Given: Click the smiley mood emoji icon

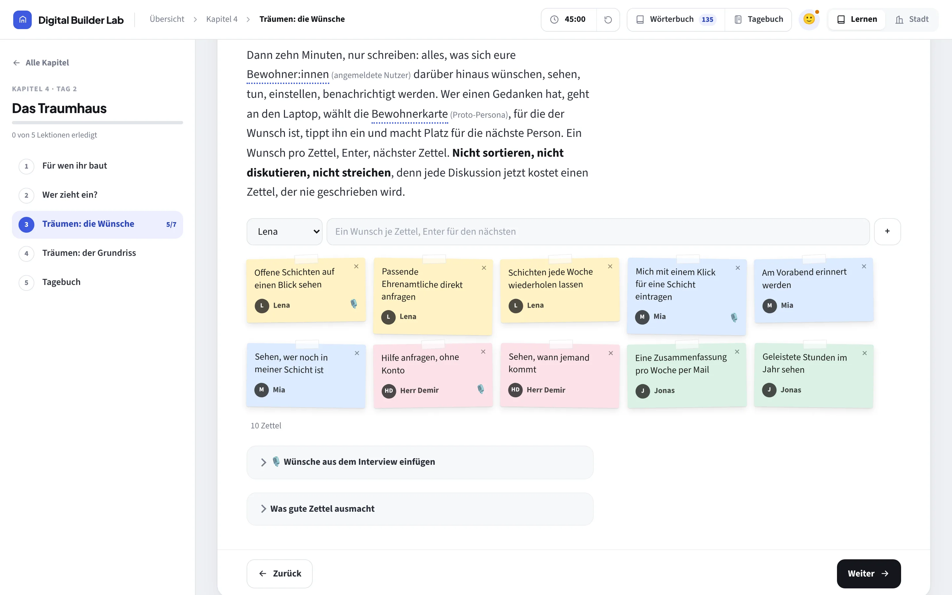Looking at the screenshot, I should click(809, 19).
